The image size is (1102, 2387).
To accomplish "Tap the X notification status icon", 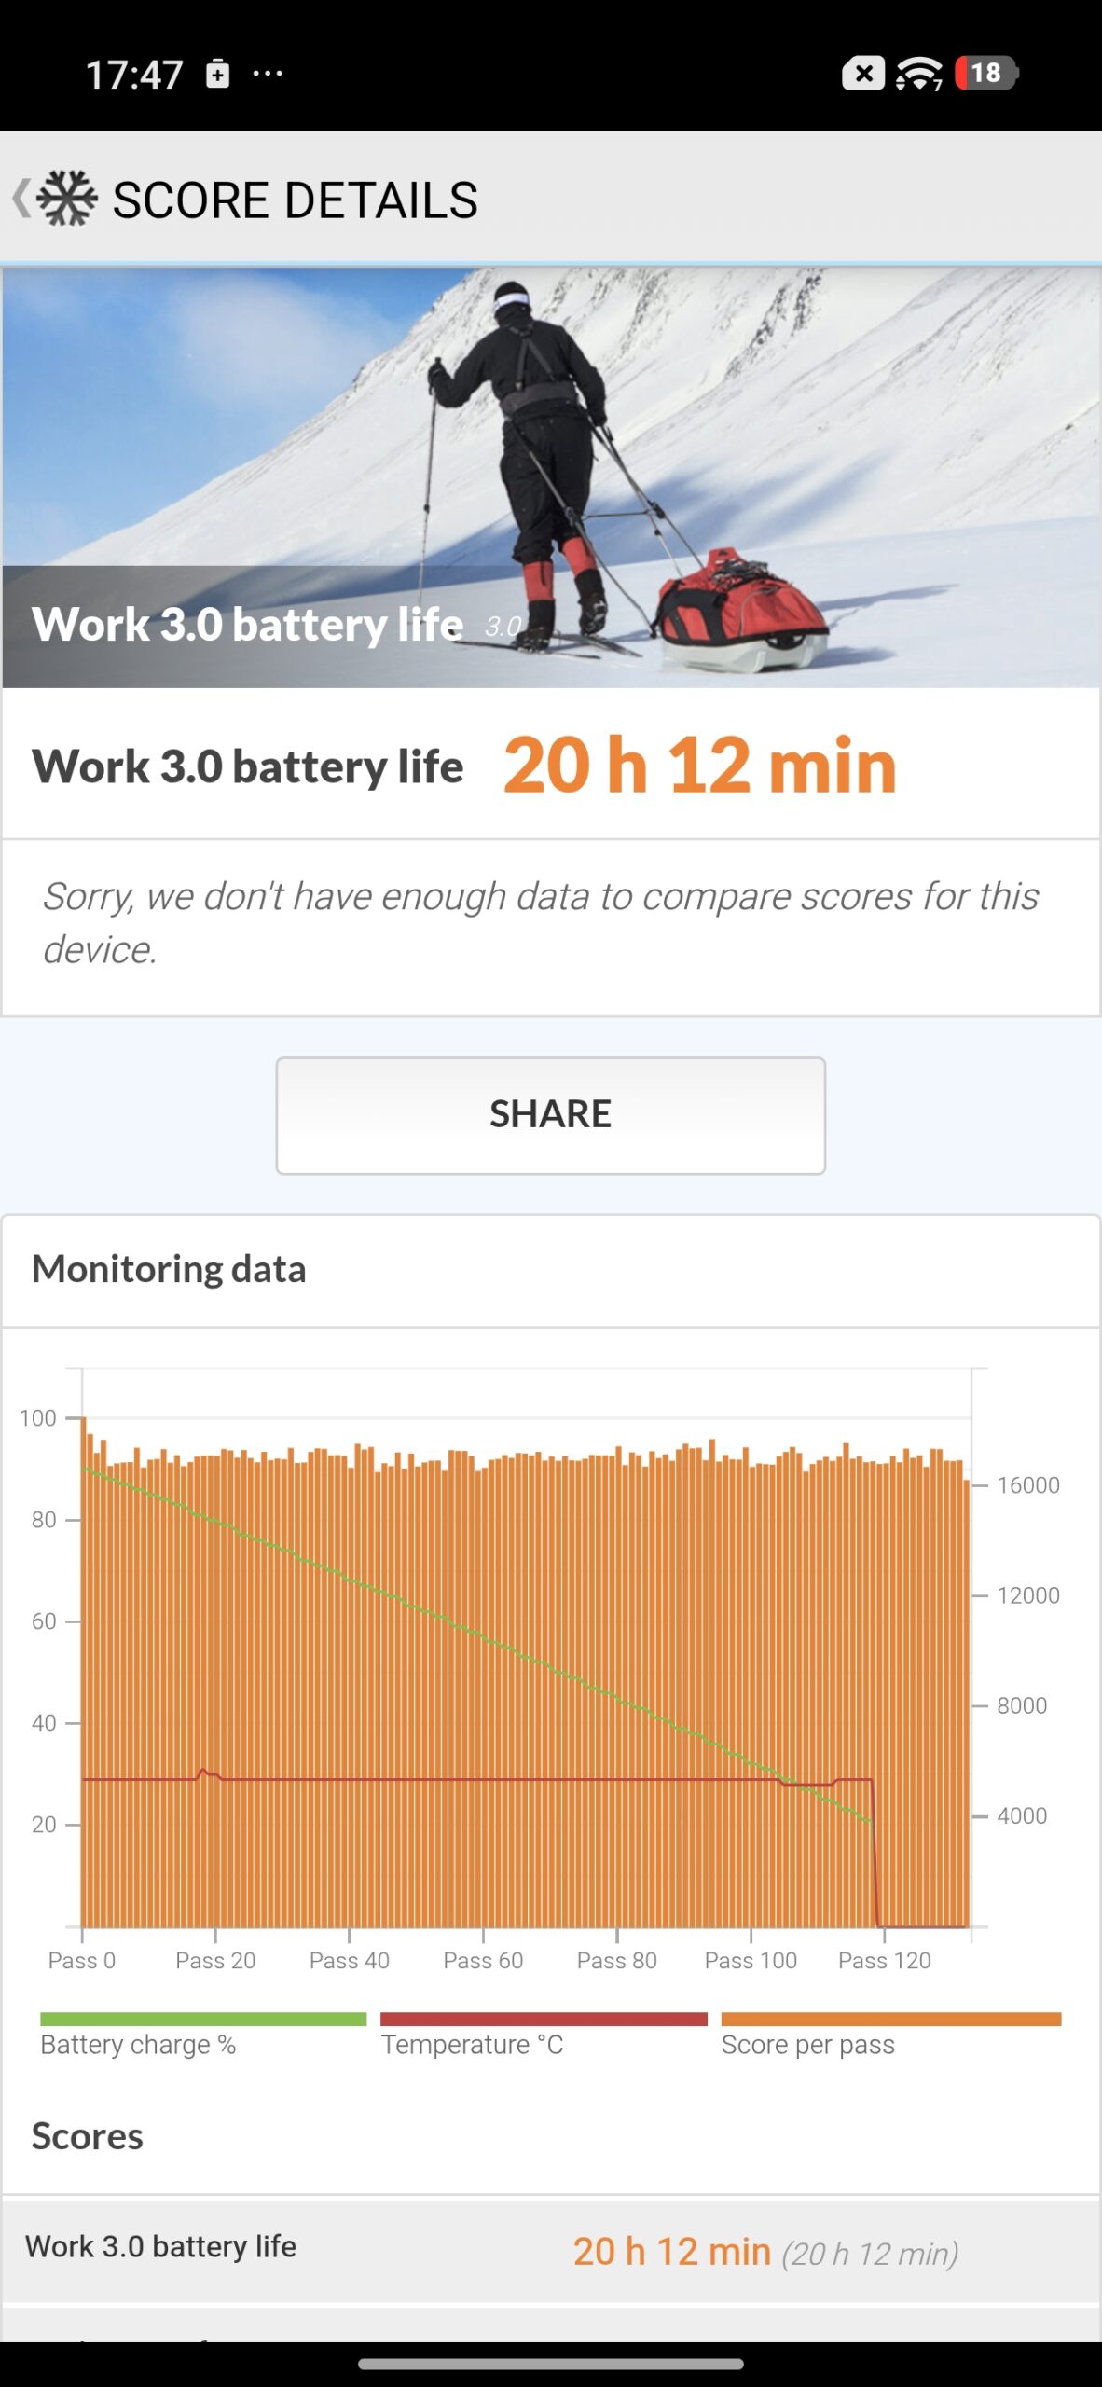I will tap(863, 74).
